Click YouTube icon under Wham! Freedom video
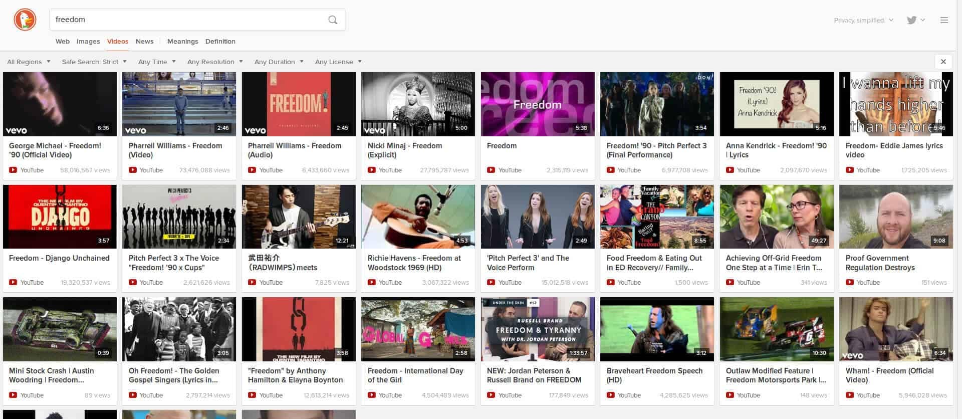 [850, 395]
